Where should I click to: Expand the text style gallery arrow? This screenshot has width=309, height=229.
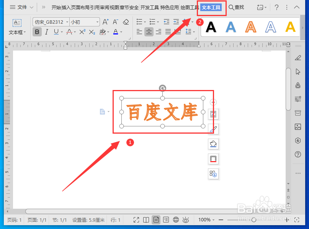[303, 28]
